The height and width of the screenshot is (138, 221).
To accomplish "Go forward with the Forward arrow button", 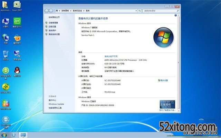I will [x=51, y=11].
